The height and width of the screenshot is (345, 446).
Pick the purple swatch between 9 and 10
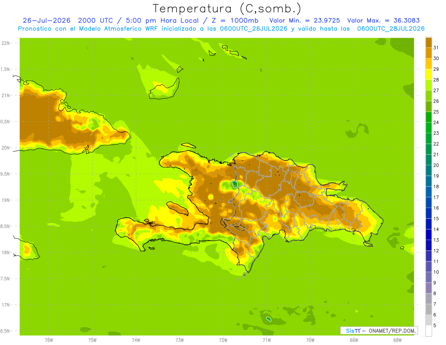pos(429,277)
